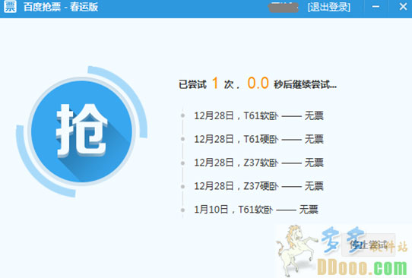
Task: Click the 已尝试 1 次 attempt counter
Action: pyautogui.click(x=208, y=84)
